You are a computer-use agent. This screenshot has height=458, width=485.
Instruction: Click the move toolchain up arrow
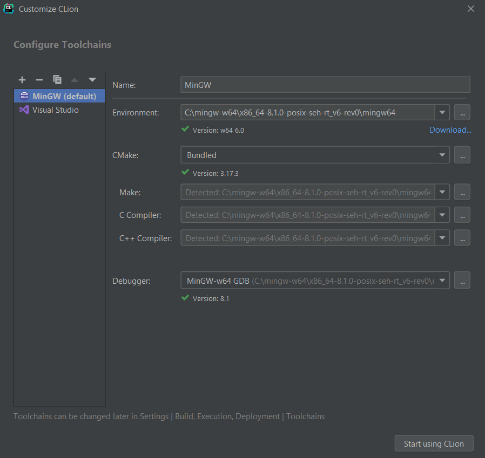coord(75,80)
